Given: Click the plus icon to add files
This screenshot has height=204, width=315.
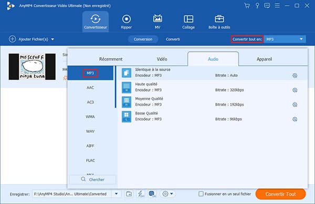Looking at the screenshot, I should pyautogui.click(x=12, y=39).
